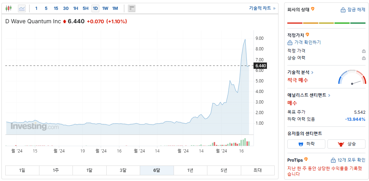This screenshot has width=369, height=181.
Task: Switch to area chart icon
Action: [x=22, y=9]
